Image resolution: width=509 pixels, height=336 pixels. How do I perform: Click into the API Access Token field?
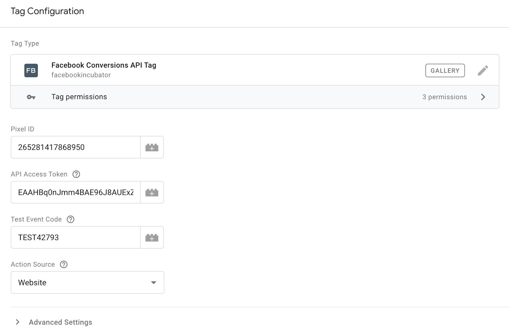(76, 192)
